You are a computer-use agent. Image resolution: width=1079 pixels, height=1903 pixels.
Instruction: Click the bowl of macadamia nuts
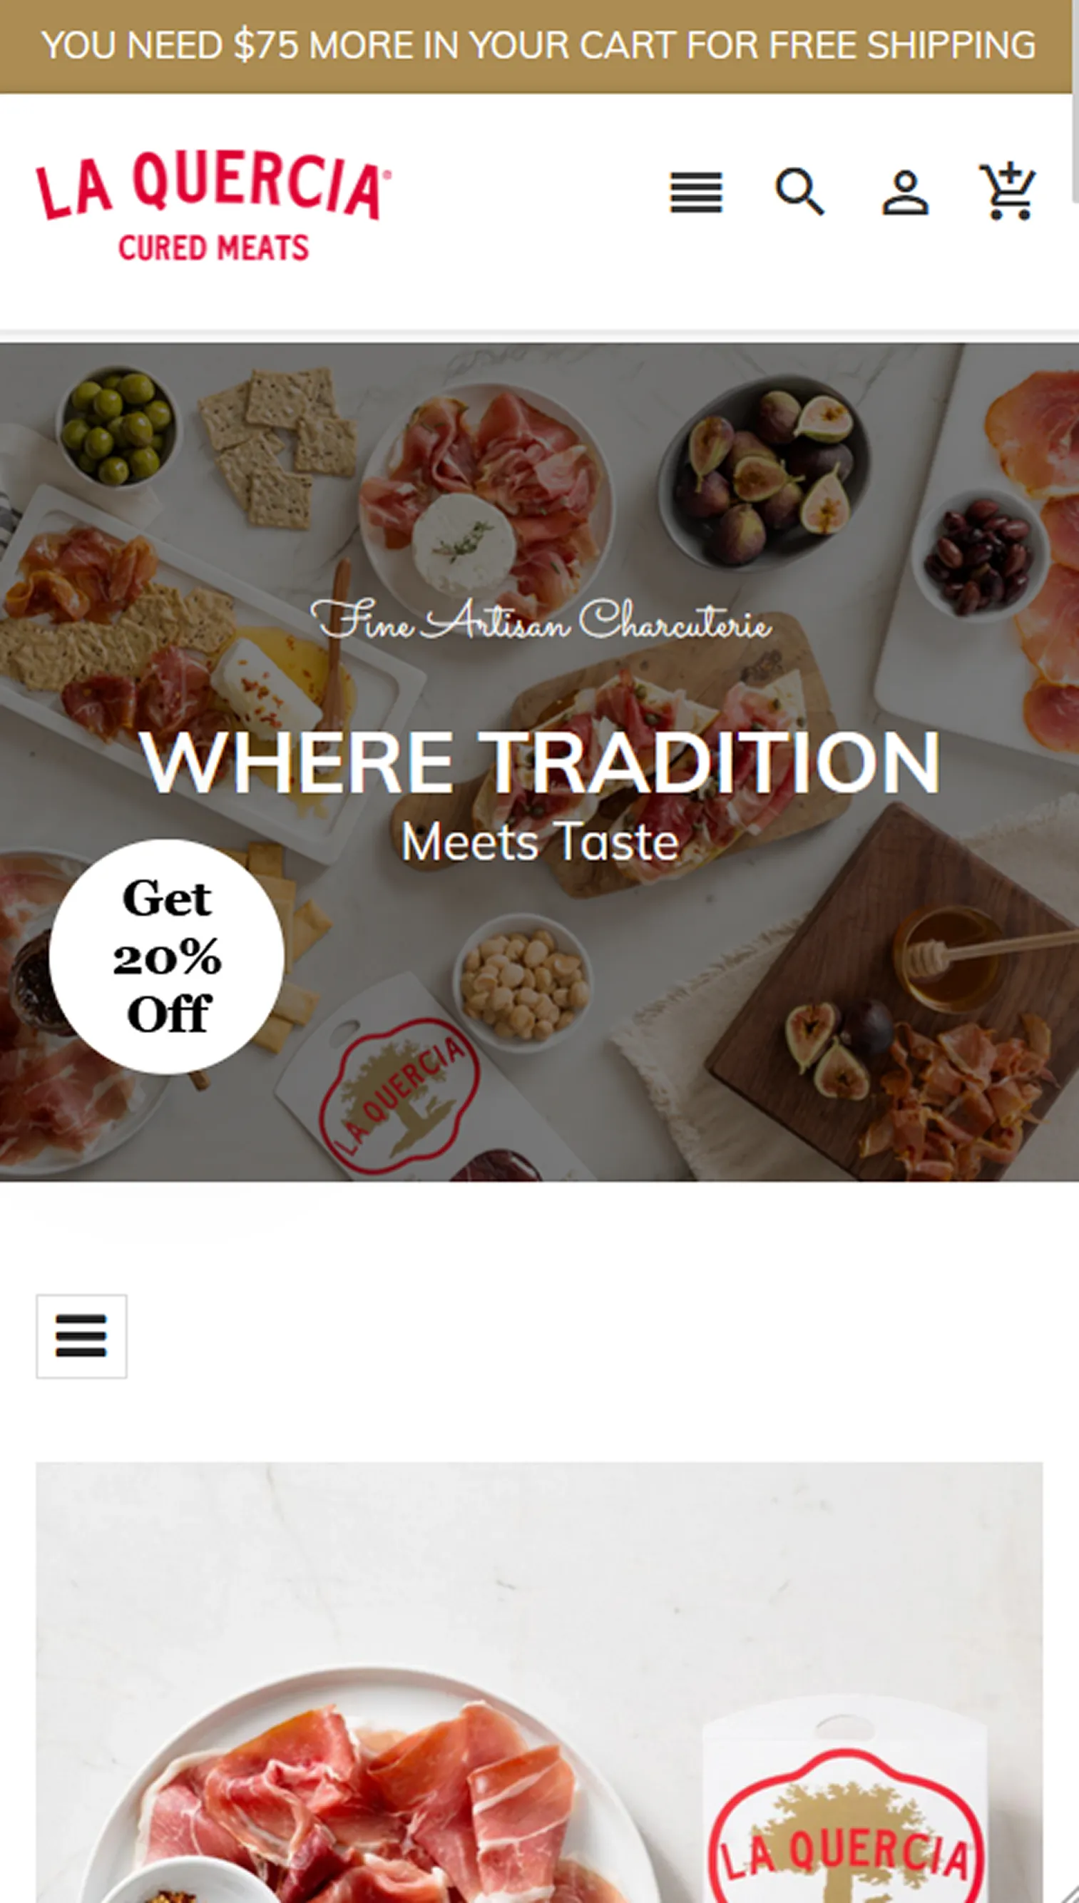[523, 983]
